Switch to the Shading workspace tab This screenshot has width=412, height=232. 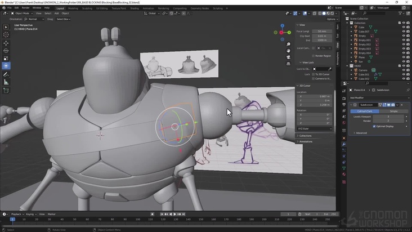coord(135,8)
